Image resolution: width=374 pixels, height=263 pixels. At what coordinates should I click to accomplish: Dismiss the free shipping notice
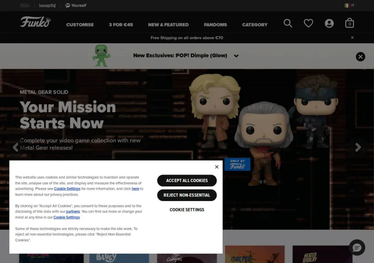[352, 38]
